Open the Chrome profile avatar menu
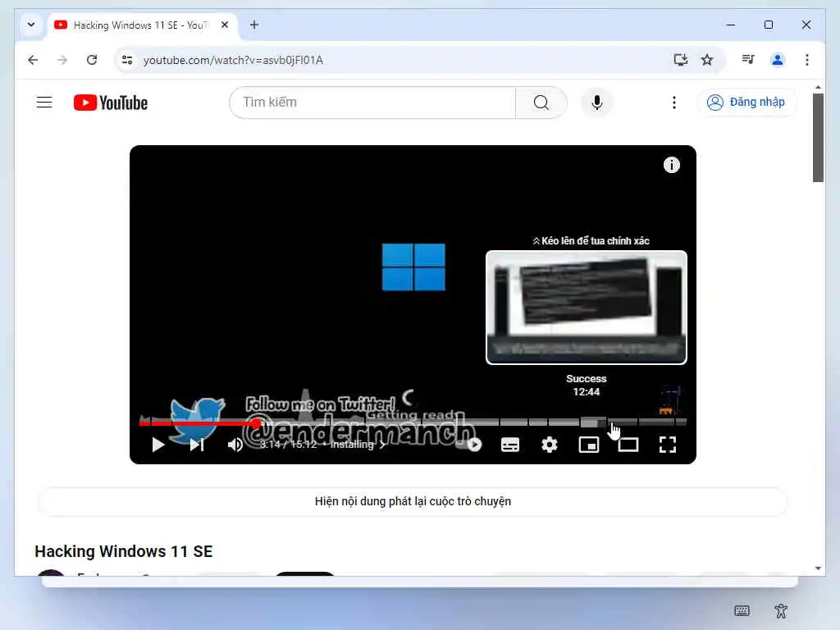This screenshot has height=630, width=840. pyautogui.click(x=778, y=60)
